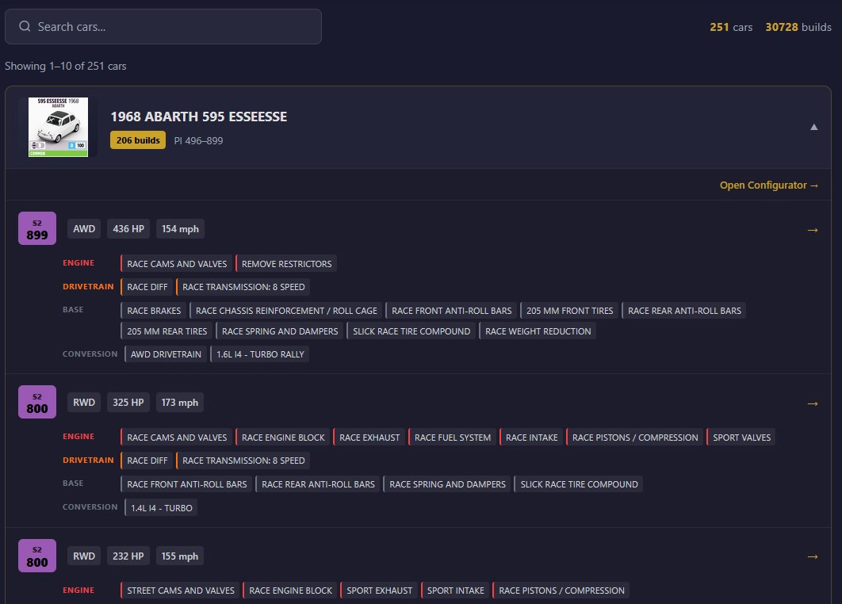Click the 206 builds badge
This screenshot has width=842, height=604.
136,139
